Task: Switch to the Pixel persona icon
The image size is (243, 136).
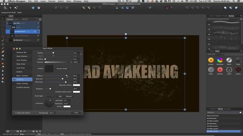Action: [x=11, y=8]
